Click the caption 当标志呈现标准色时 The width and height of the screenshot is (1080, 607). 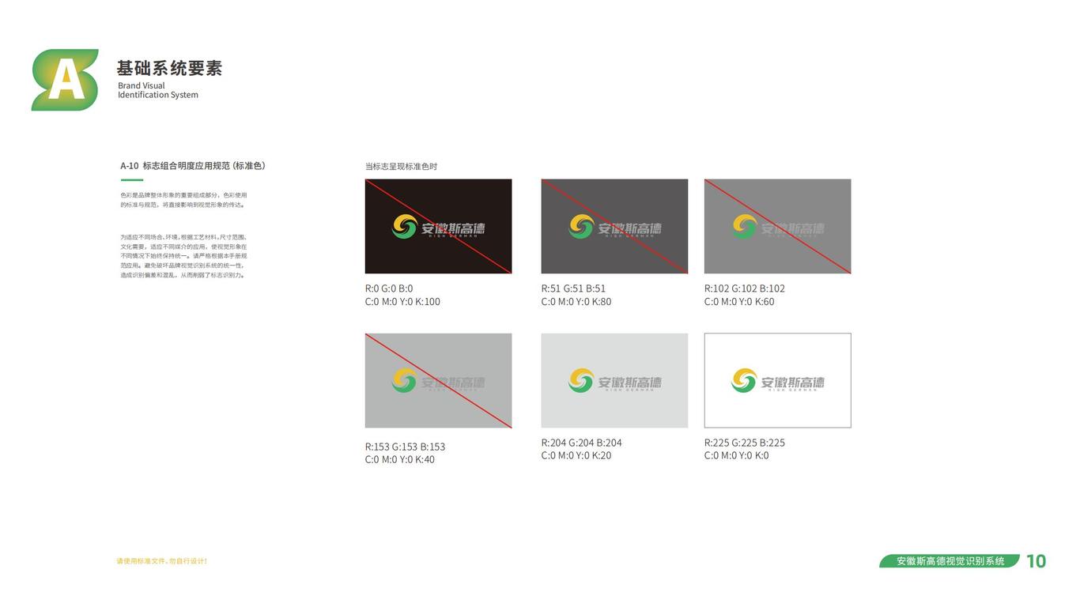tap(401, 167)
